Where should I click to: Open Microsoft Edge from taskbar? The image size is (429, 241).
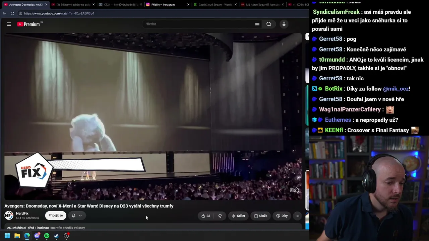pos(27,236)
